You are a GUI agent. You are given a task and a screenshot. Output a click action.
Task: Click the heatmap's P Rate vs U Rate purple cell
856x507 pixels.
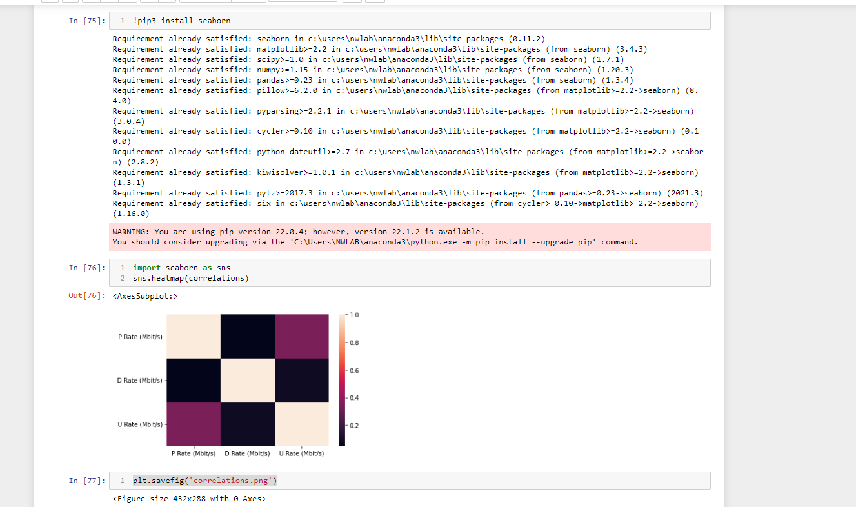301,336
